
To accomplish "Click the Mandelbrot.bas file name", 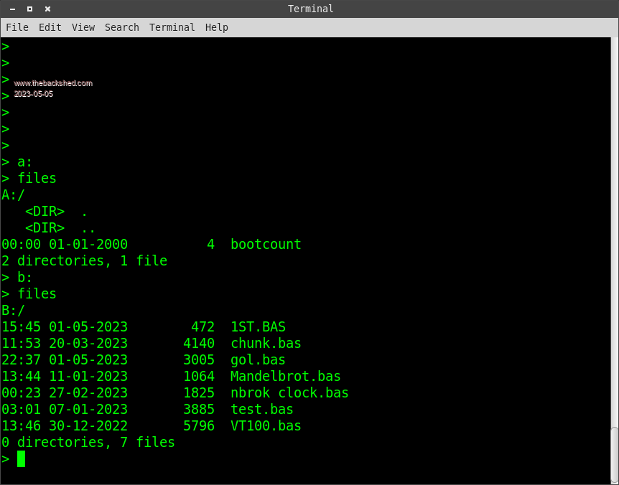I will (285, 376).
